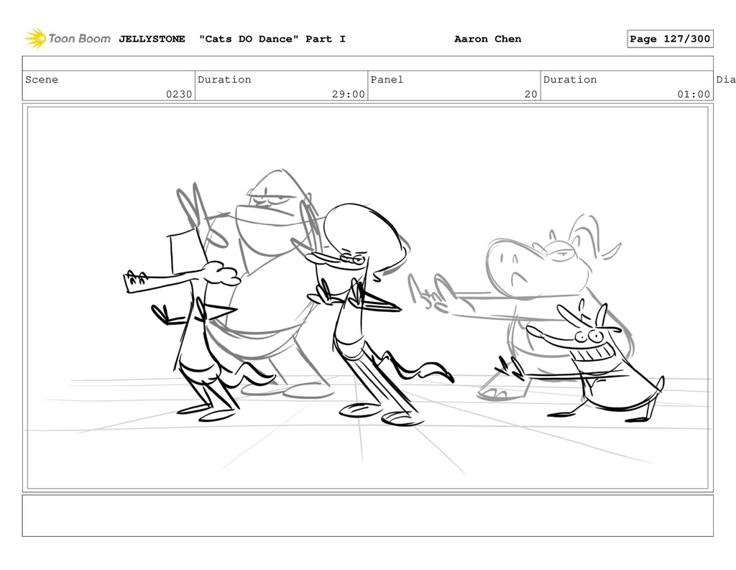Select the panel duration value 01:00
The height and width of the screenshot is (570, 736).
694,94
